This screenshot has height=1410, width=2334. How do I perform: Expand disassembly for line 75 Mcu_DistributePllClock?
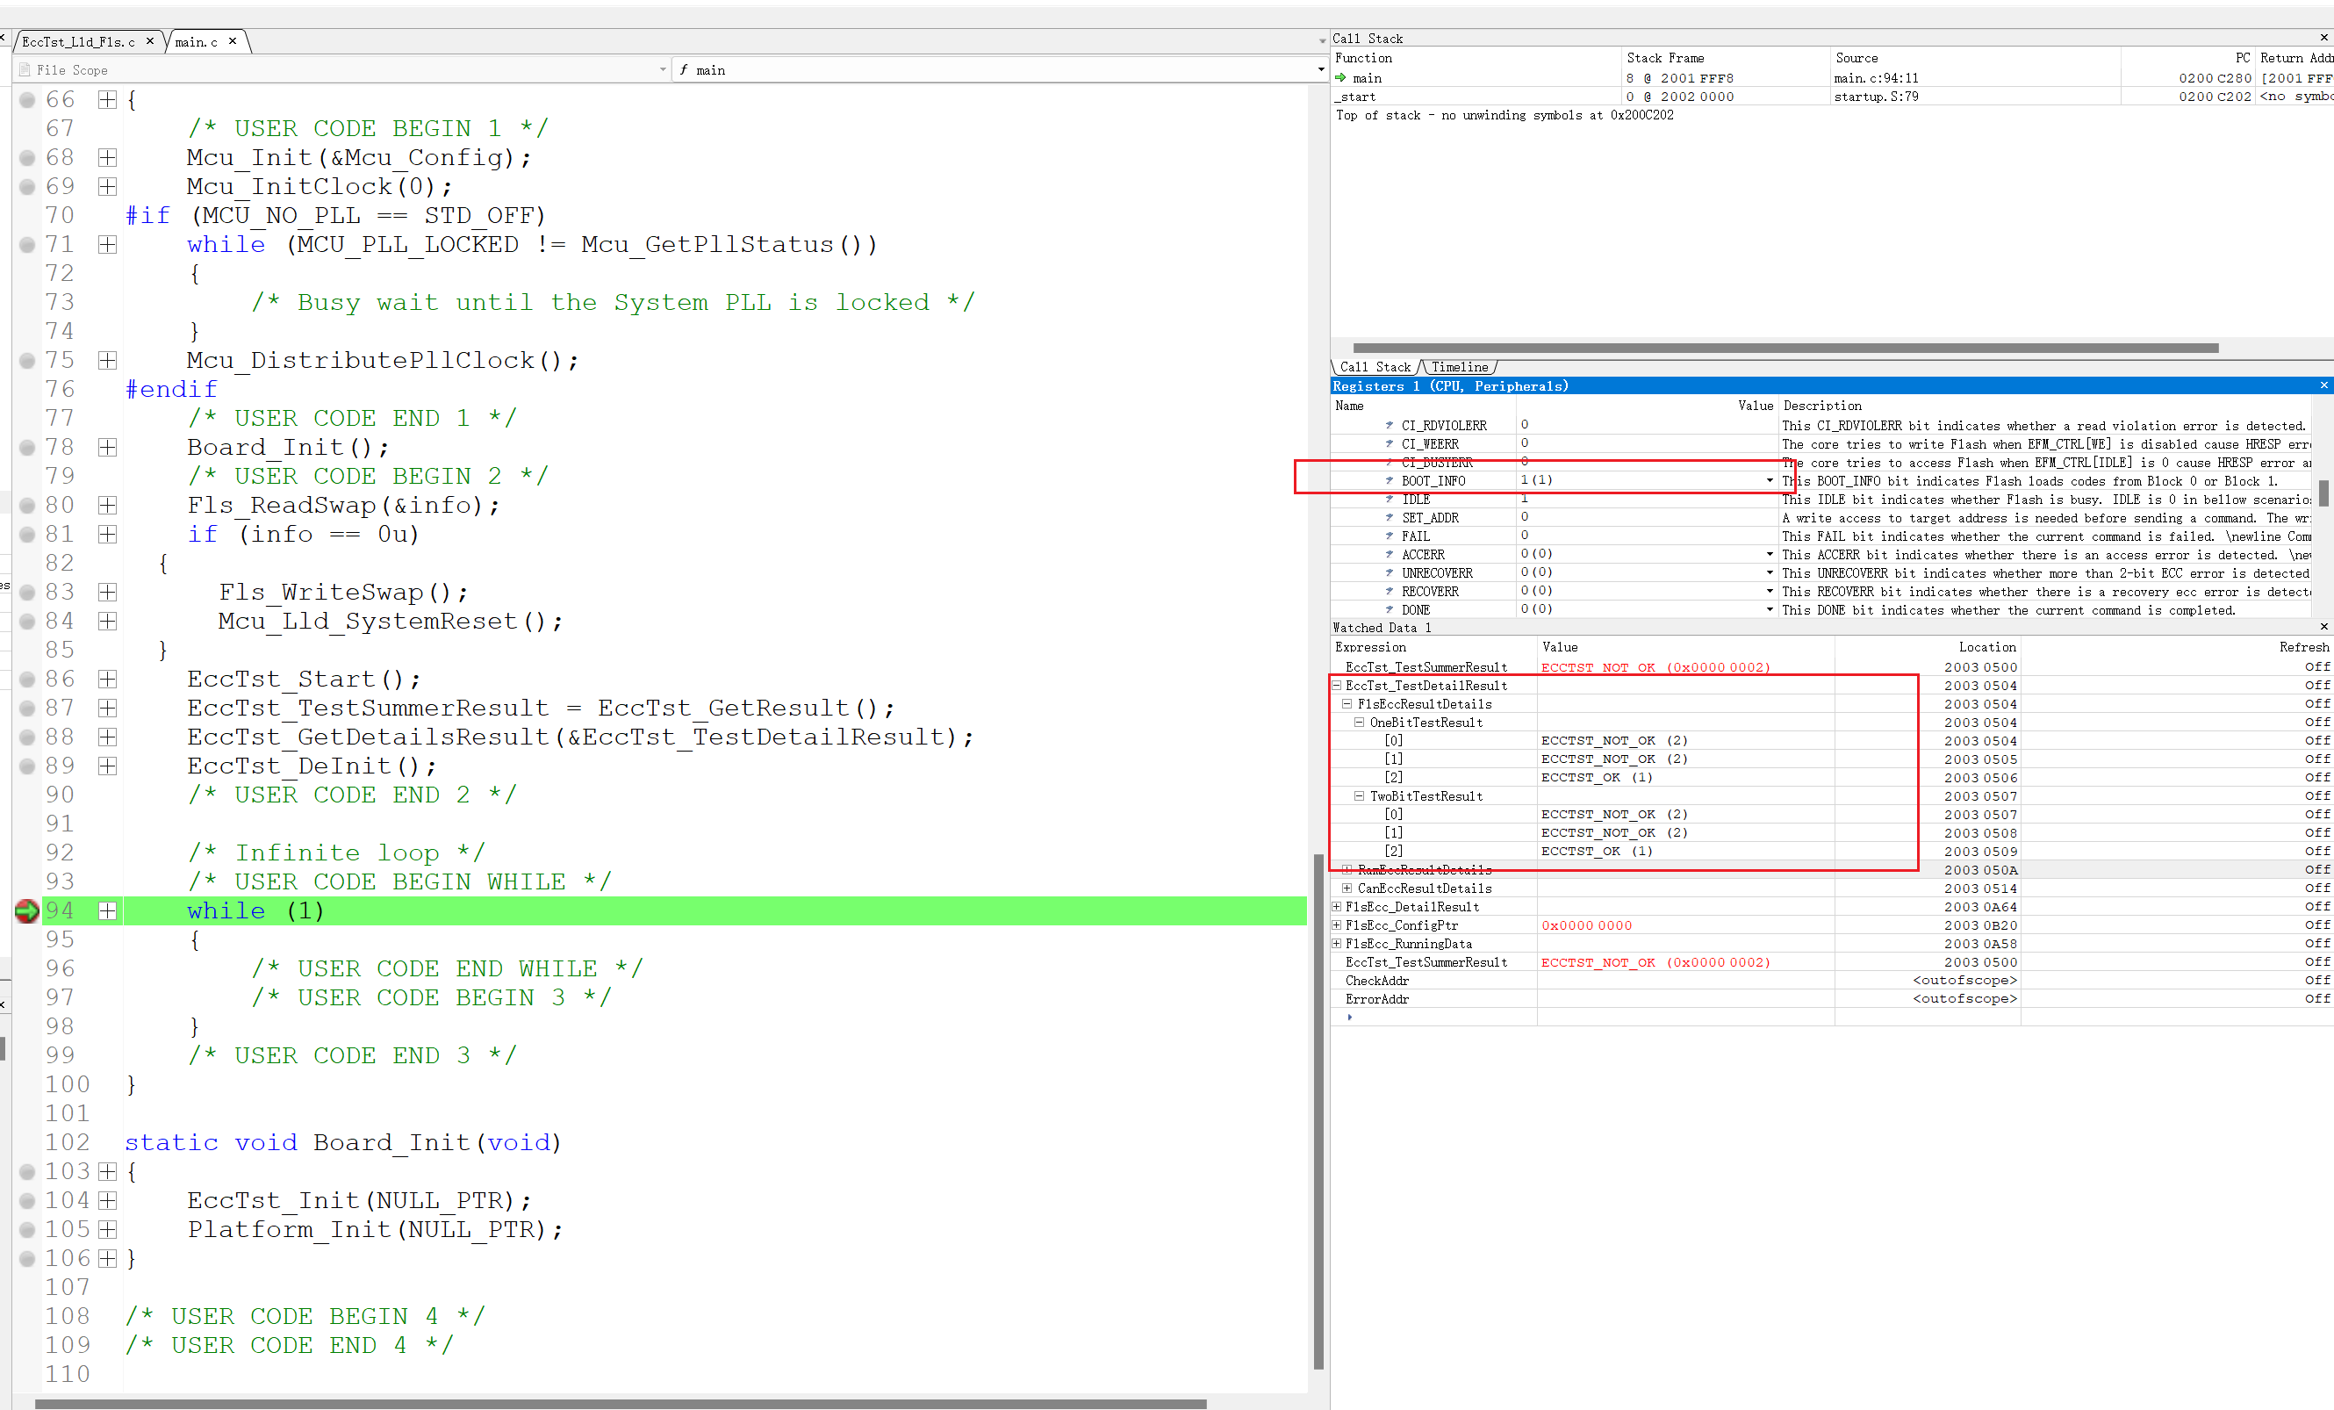click(108, 360)
